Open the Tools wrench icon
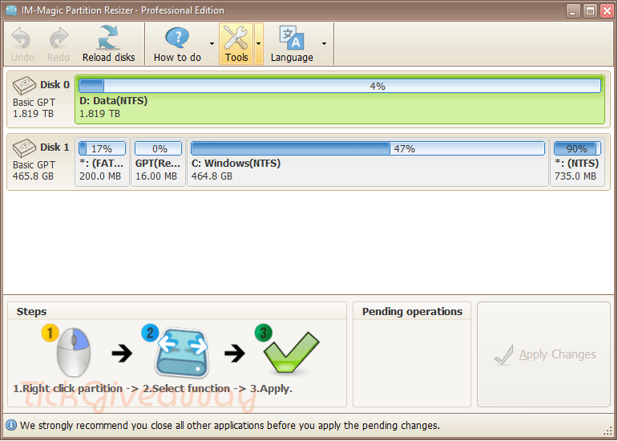Image resolution: width=618 pixels, height=441 pixels. pos(236,38)
